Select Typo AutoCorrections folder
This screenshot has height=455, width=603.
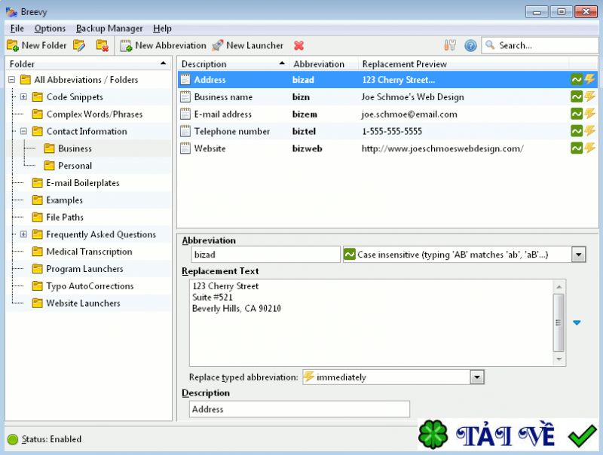tap(90, 286)
